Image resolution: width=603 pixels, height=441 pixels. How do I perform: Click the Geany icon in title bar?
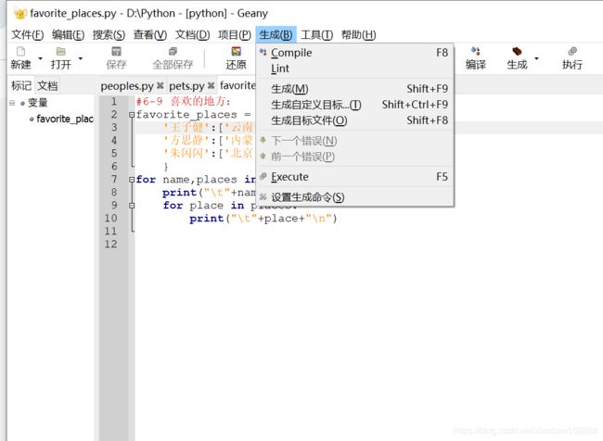pyautogui.click(x=20, y=14)
